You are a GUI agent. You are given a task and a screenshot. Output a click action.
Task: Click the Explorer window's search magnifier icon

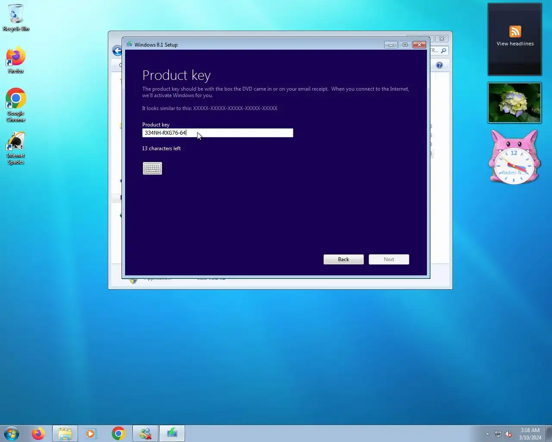443,51
